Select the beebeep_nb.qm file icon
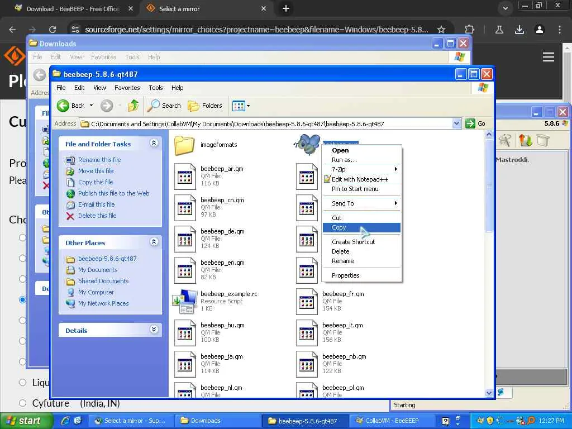This screenshot has height=429, width=572. [307, 364]
